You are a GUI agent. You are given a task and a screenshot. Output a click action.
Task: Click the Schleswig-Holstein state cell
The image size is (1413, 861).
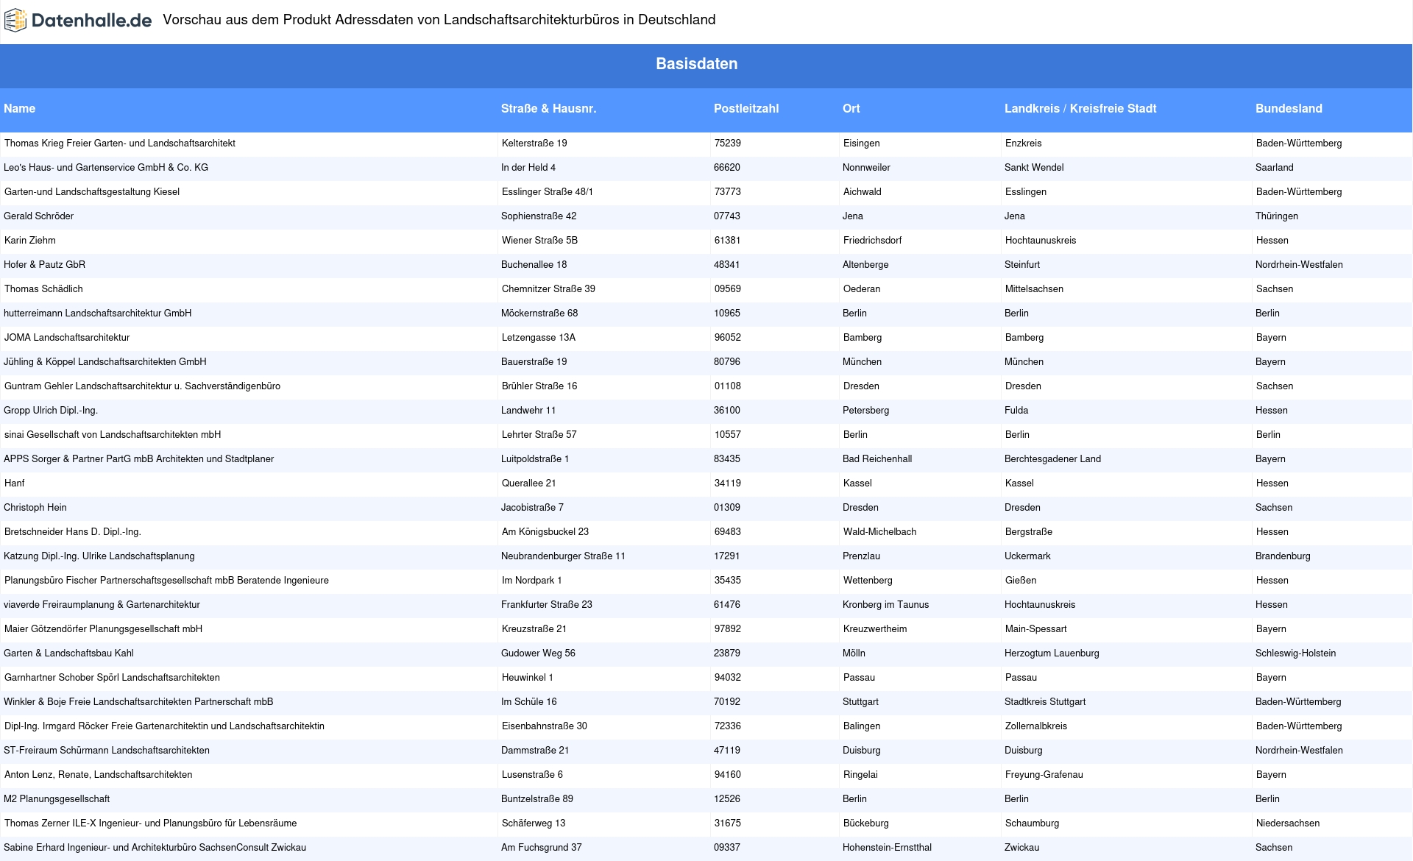click(1295, 653)
